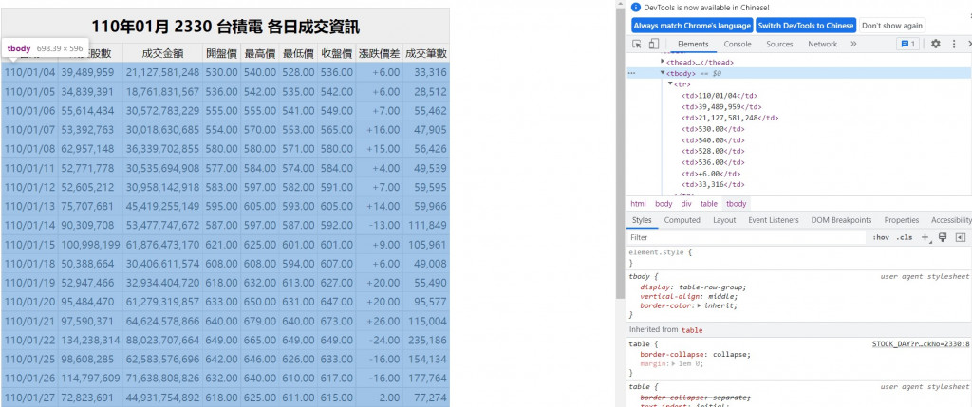Select the td node containing 540.00
The height and width of the screenshot is (407, 972).
pos(712,140)
